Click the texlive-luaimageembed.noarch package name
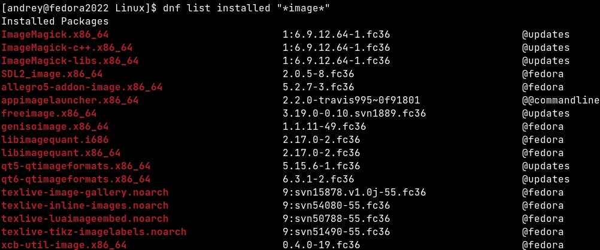 [x=85, y=219]
